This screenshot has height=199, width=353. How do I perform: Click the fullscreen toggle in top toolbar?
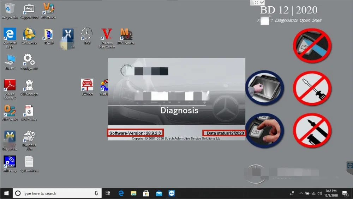coord(257,2)
